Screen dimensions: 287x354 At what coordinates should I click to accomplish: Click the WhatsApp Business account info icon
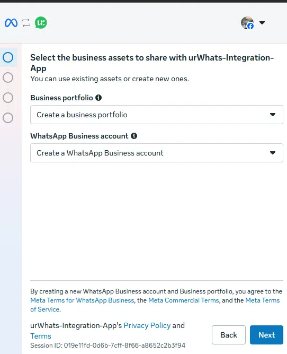[x=134, y=136]
